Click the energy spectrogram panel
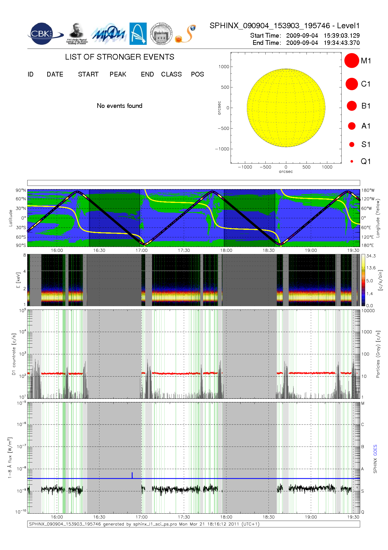 tap(193, 280)
